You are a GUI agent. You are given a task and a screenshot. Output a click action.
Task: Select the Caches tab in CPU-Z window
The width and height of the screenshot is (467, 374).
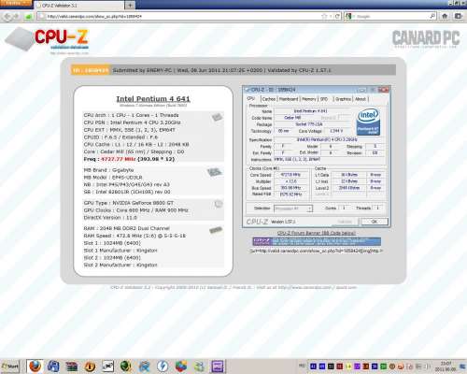[x=269, y=99]
